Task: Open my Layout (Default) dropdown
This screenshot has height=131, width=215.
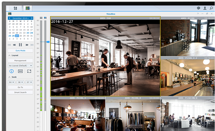Action: [20, 66]
